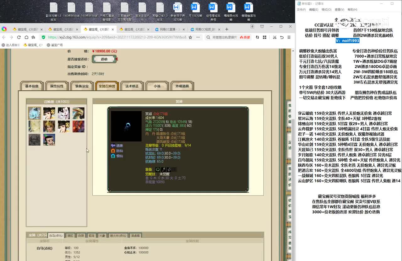Viewport: 402px width, 261px height.
Task: Open the 达人后台 bookmark
Action: 11,45
